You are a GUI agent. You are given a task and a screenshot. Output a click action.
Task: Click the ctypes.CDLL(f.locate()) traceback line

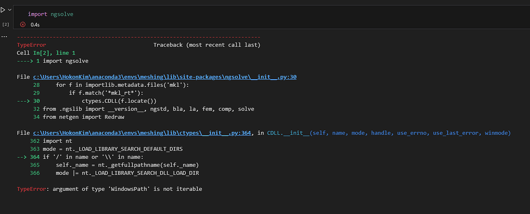pyautogui.click(x=120, y=101)
